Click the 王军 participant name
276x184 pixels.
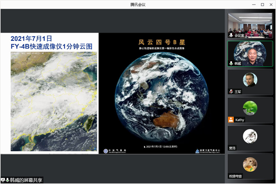238,92
